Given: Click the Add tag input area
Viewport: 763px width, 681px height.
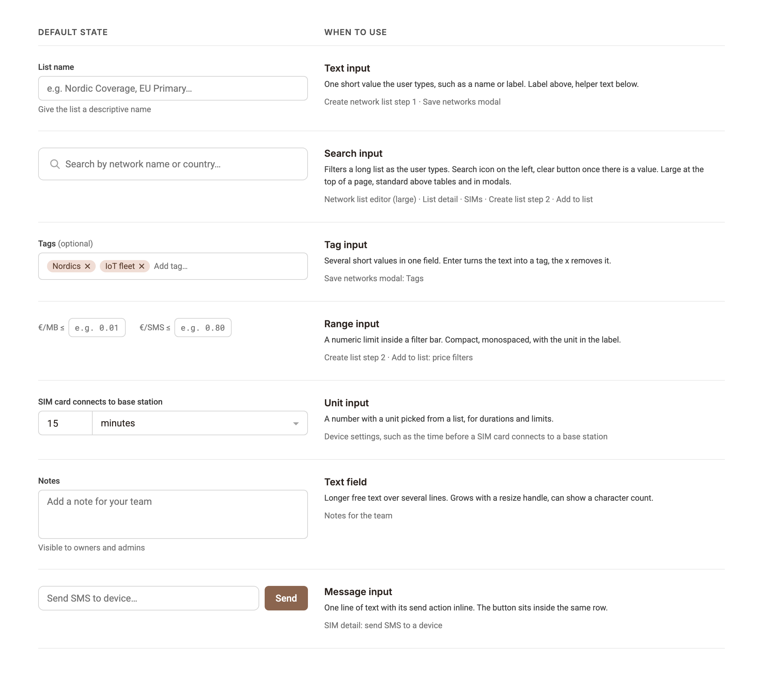Looking at the screenshot, I should point(228,266).
